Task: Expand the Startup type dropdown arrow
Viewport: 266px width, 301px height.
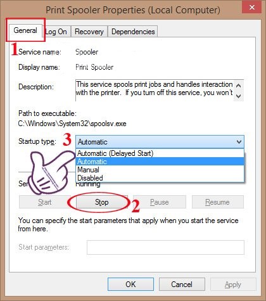Action: coord(239,142)
